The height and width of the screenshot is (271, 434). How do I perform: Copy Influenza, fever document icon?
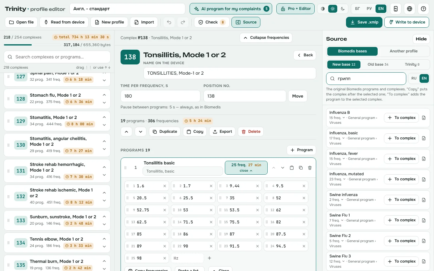(x=424, y=159)
